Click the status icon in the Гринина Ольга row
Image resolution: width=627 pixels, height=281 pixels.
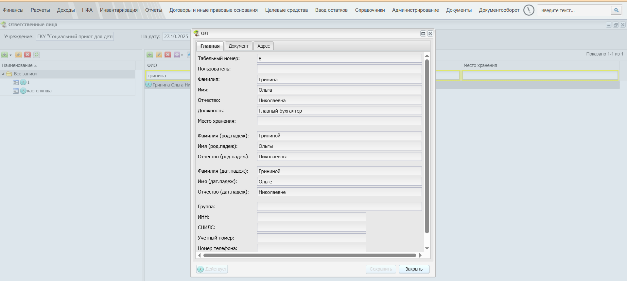(148, 85)
